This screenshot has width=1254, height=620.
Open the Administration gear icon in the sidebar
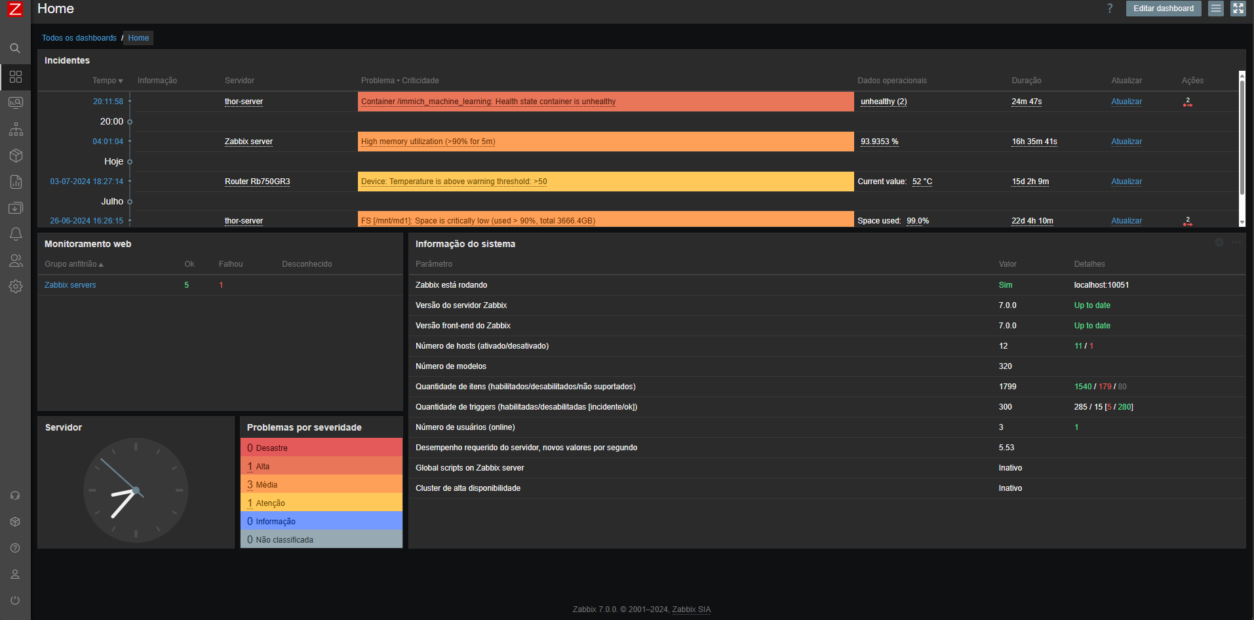coord(15,286)
